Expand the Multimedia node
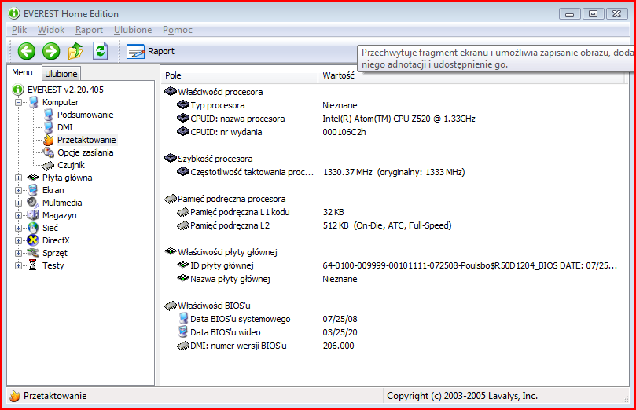 pyautogui.click(x=18, y=203)
